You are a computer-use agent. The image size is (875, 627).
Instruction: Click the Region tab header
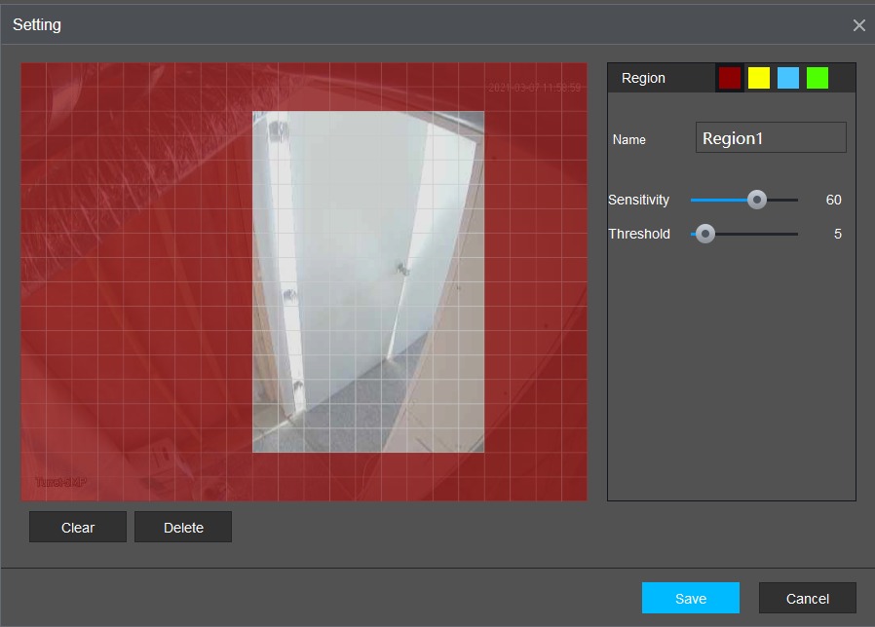pyautogui.click(x=644, y=78)
